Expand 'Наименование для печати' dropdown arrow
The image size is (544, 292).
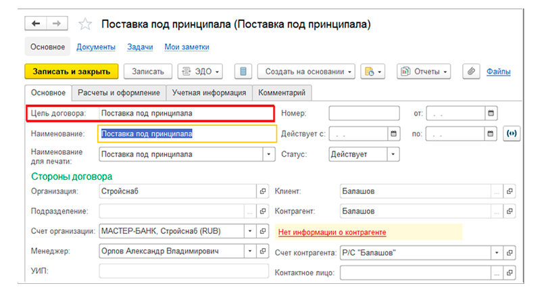click(x=268, y=154)
